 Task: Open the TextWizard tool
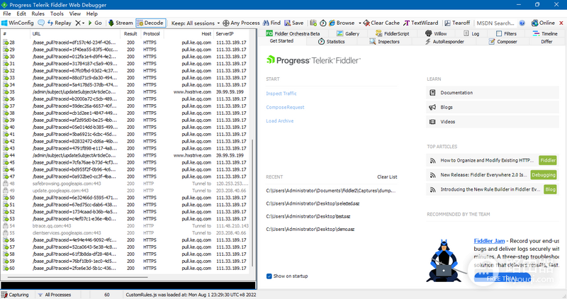(x=420, y=23)
